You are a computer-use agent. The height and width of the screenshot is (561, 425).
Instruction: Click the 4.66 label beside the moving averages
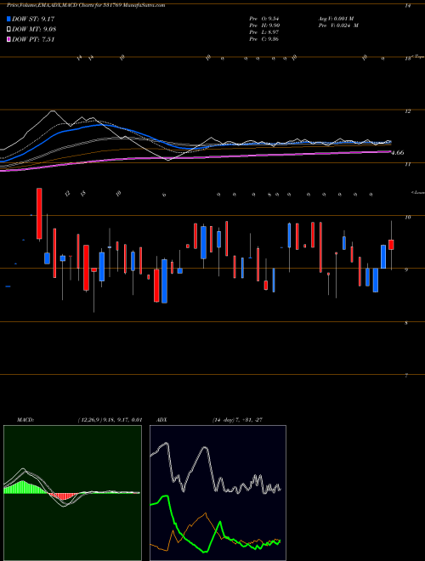click(x=398, y=153)
